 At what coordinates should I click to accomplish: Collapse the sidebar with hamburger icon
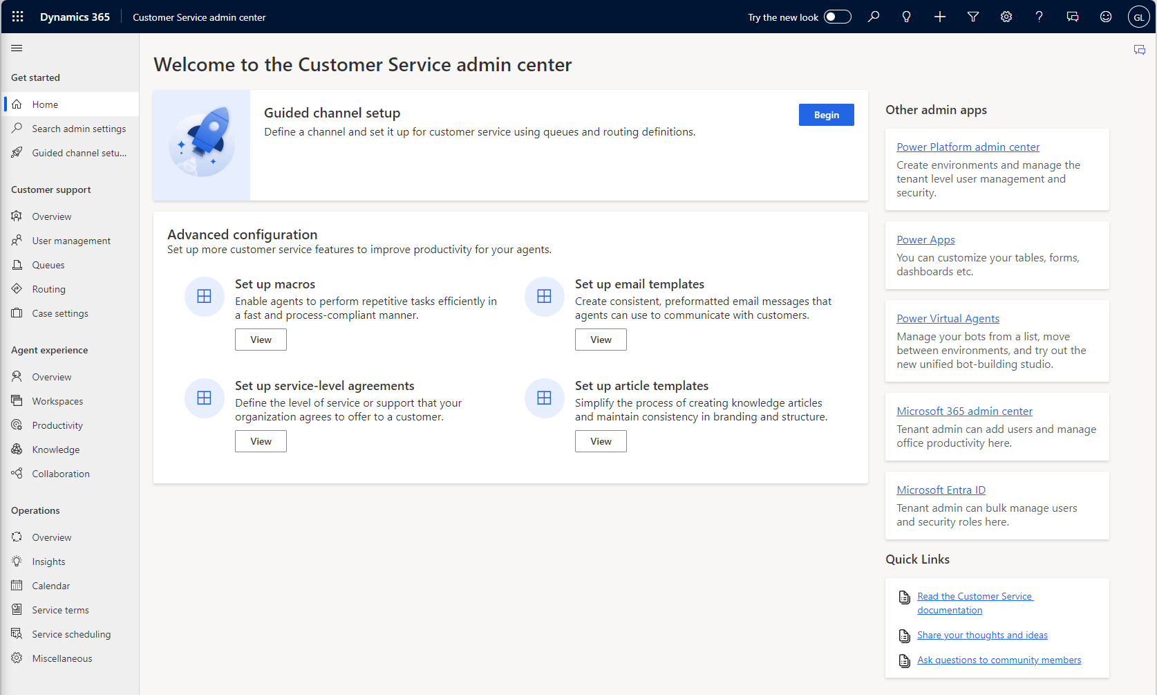(x=17, y=48)
